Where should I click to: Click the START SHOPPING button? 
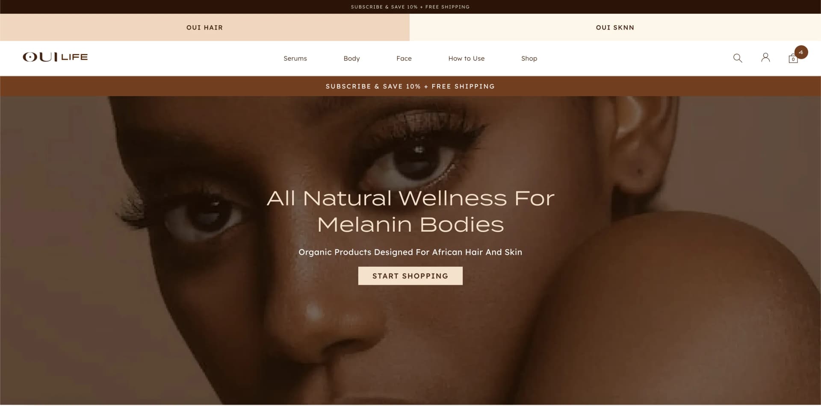(410, 276)
